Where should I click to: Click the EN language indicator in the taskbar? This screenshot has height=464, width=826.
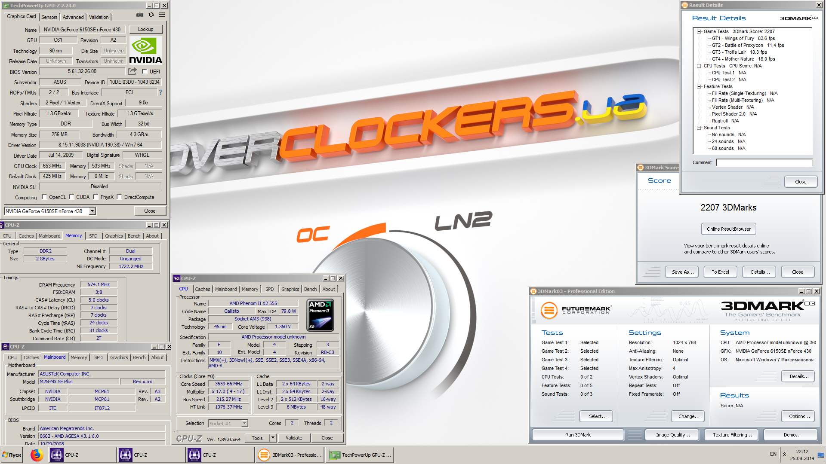[773, 454]
